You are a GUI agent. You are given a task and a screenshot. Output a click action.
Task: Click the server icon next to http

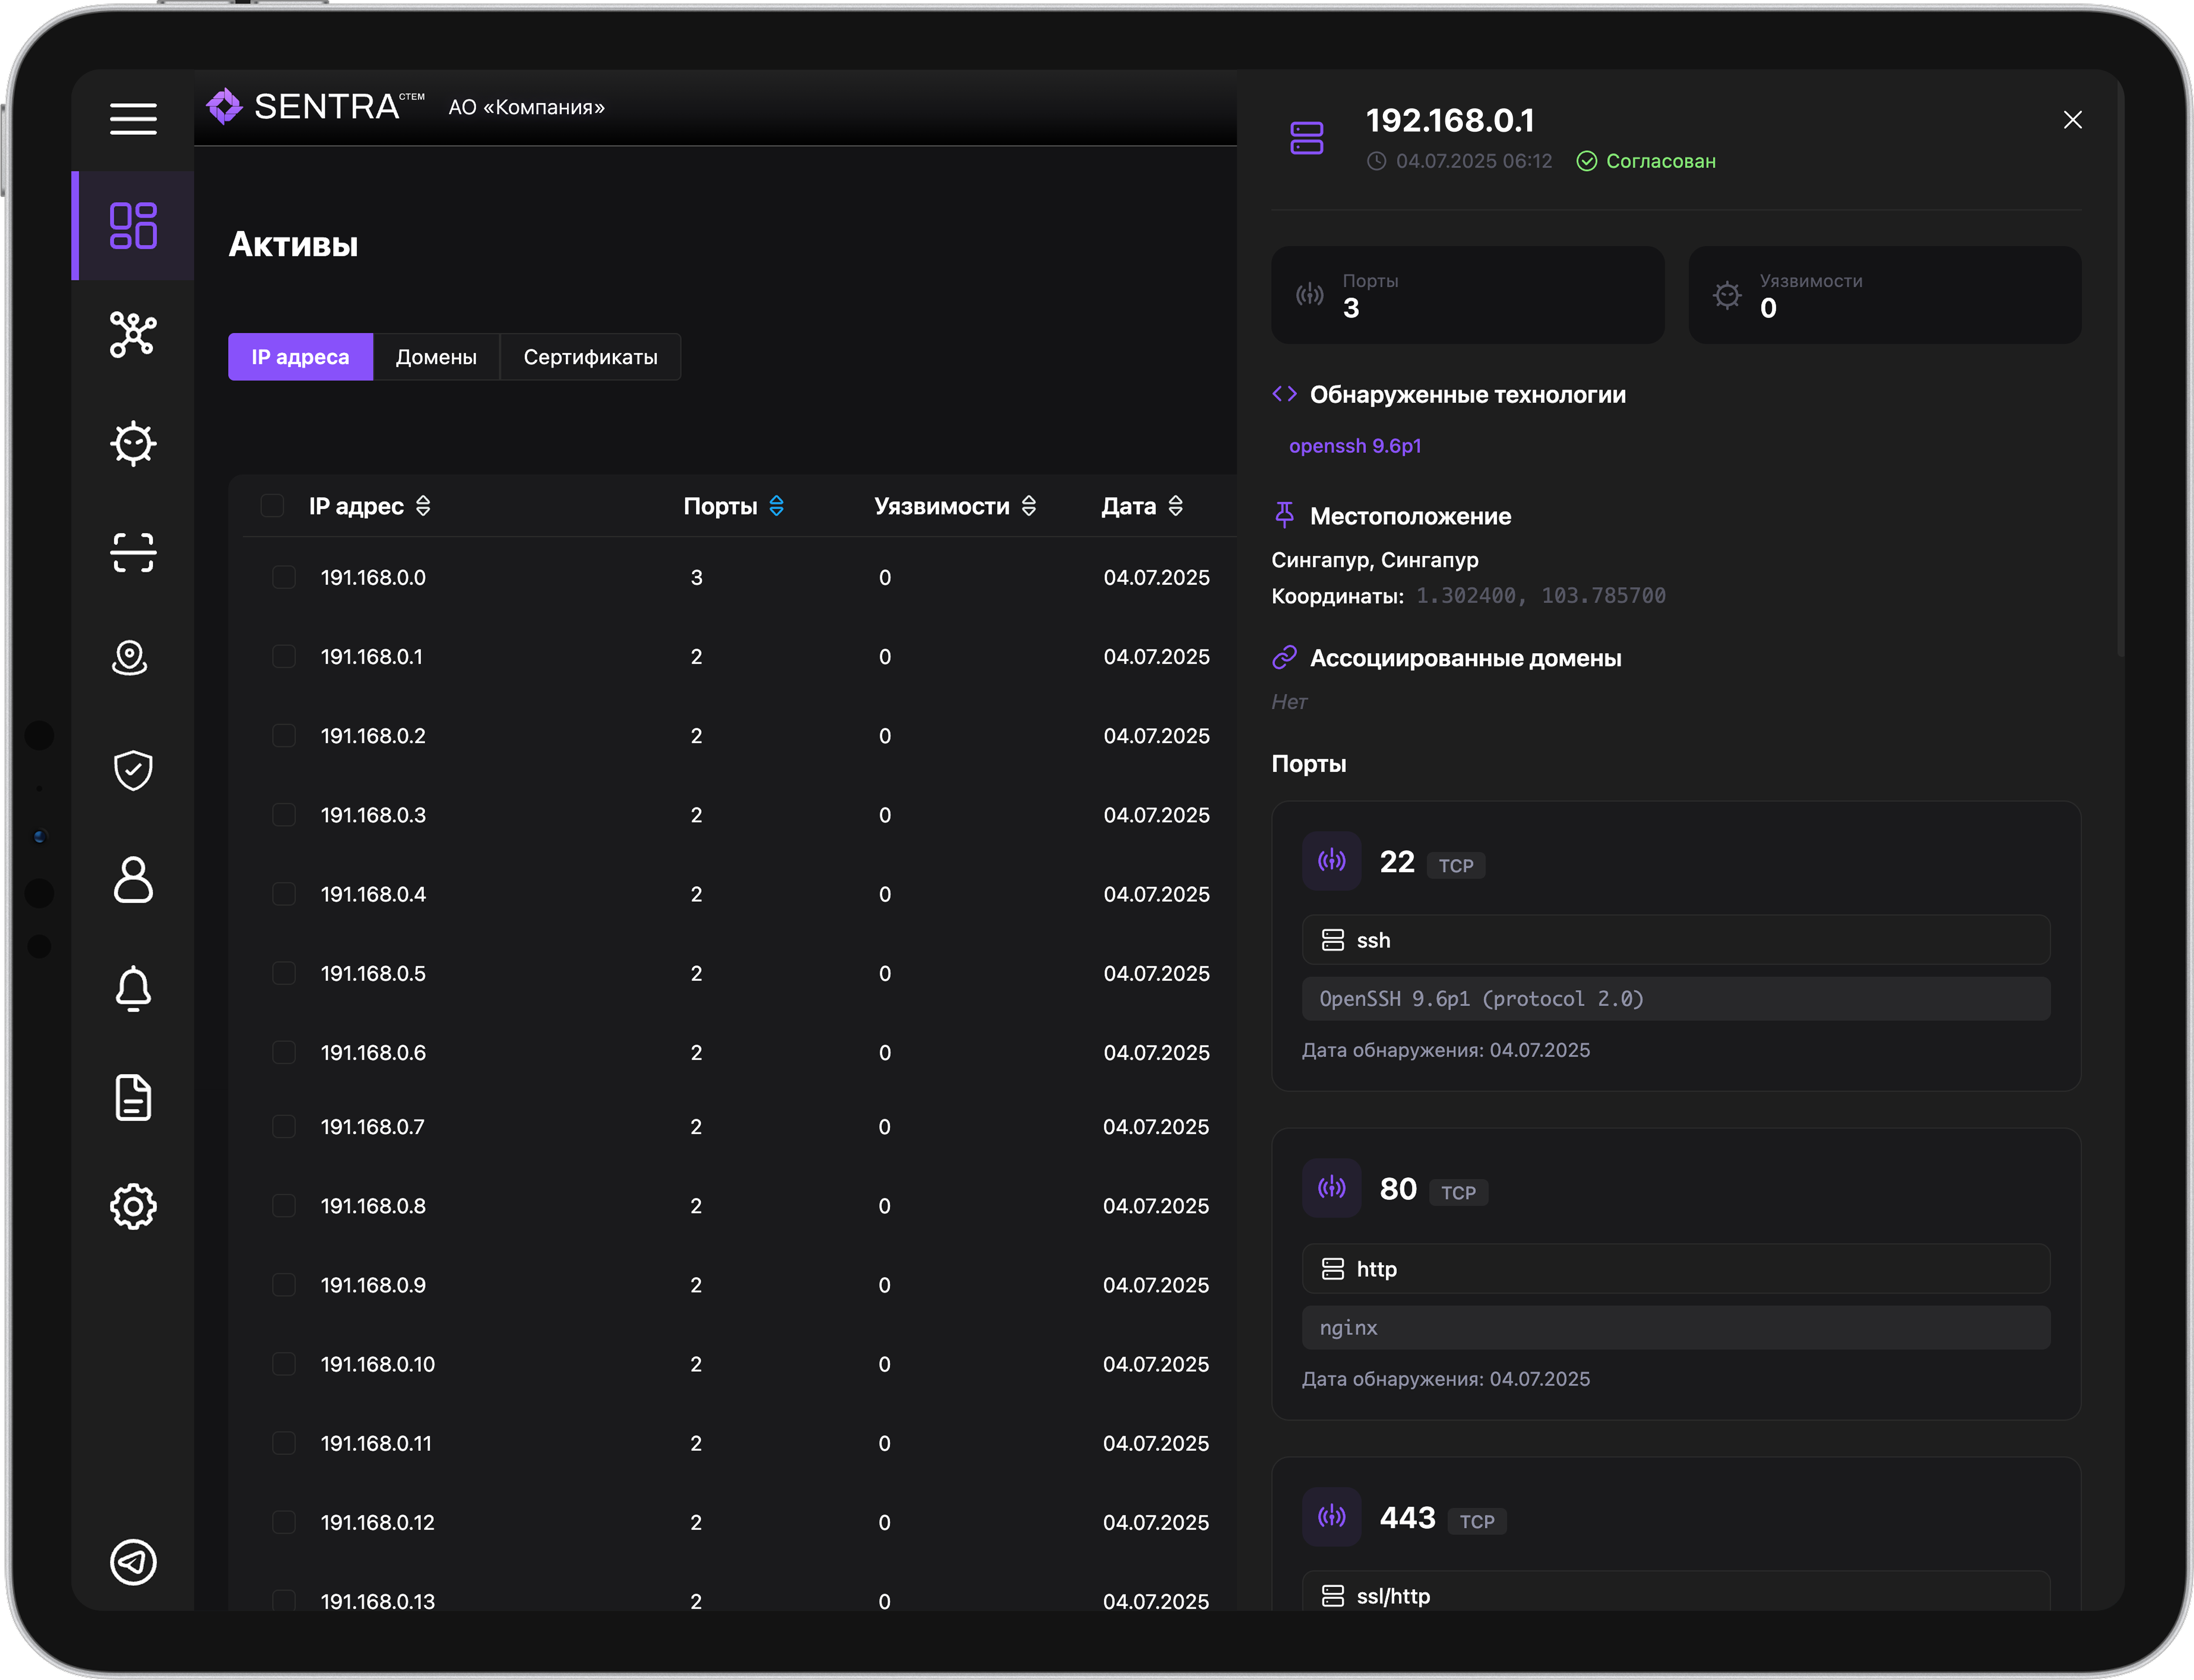(1333, 1269)
